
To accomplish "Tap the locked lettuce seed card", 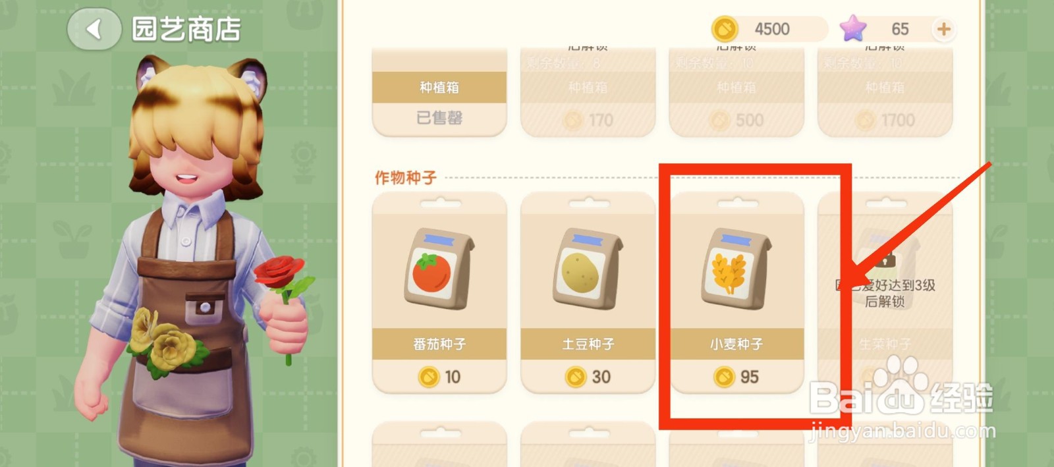I will (885, 293).
